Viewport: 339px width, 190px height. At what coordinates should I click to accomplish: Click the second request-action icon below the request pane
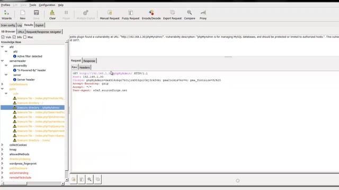pos(82,179)
